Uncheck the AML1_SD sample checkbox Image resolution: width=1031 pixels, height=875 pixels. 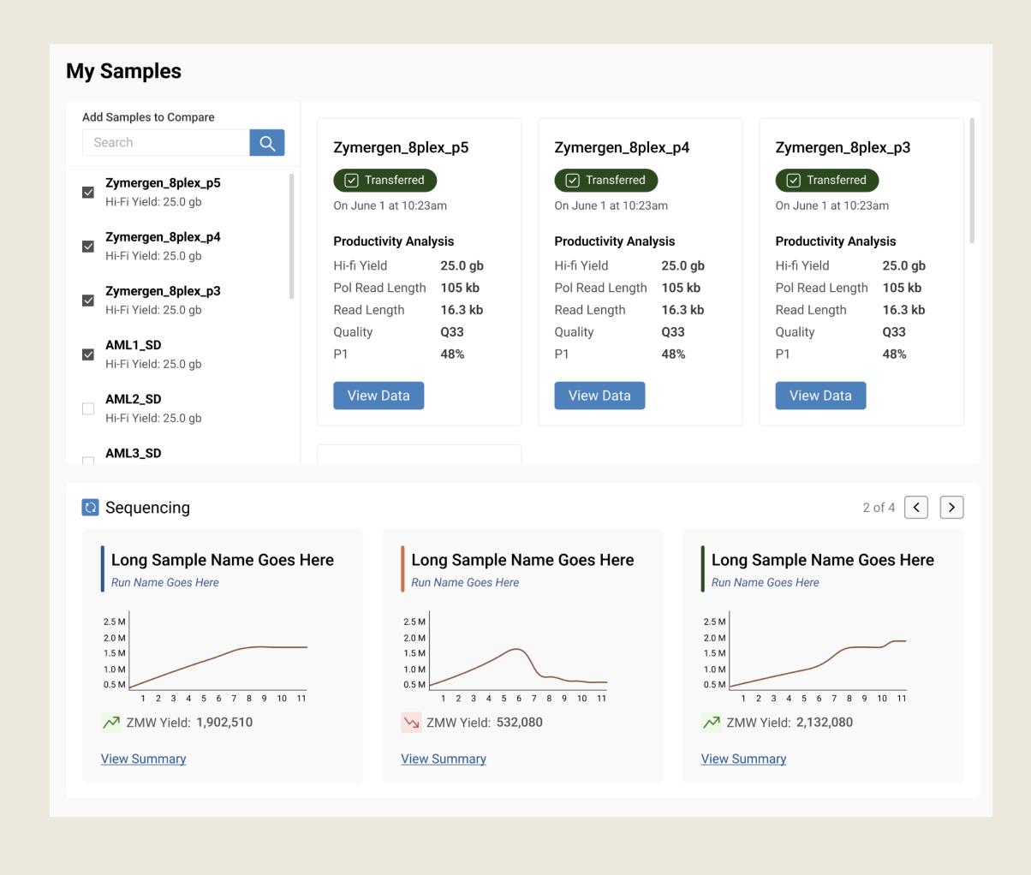[88, 354]
